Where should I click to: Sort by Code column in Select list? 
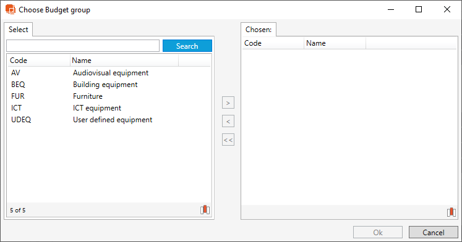(39, 60)
